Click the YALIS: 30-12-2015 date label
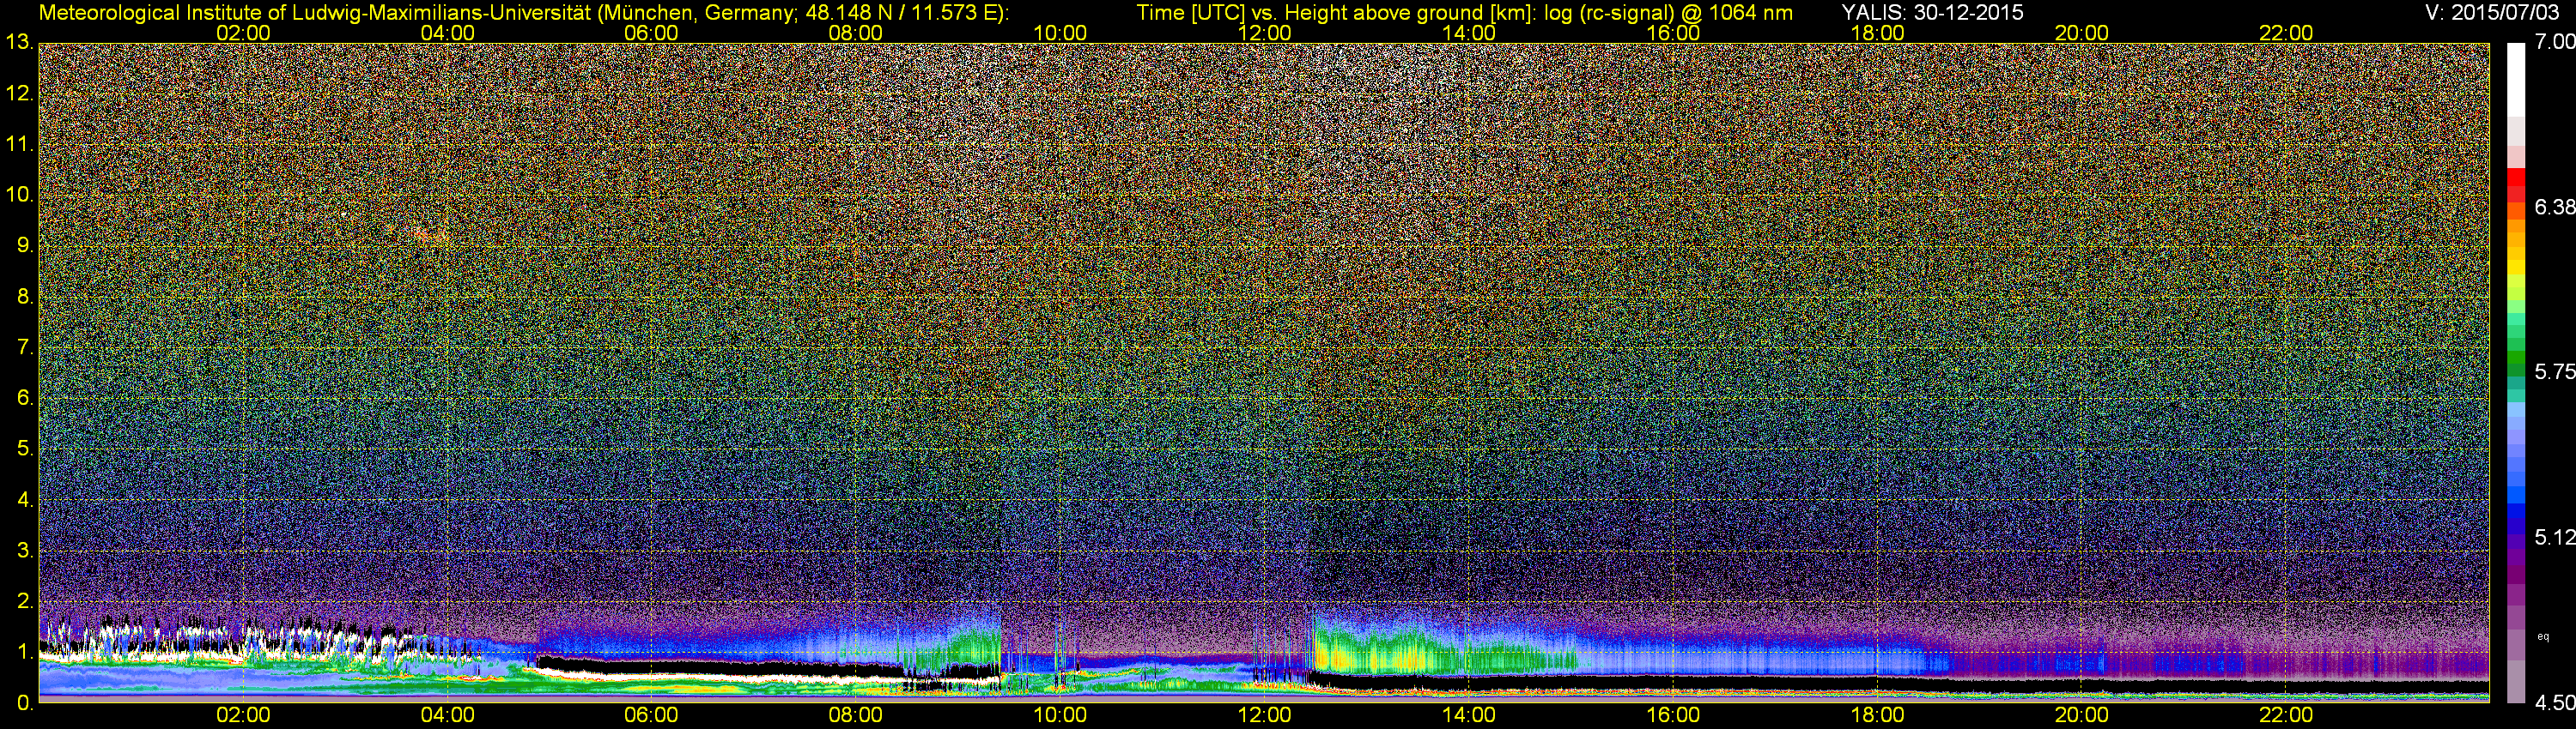 click(x=1932, y=12)
